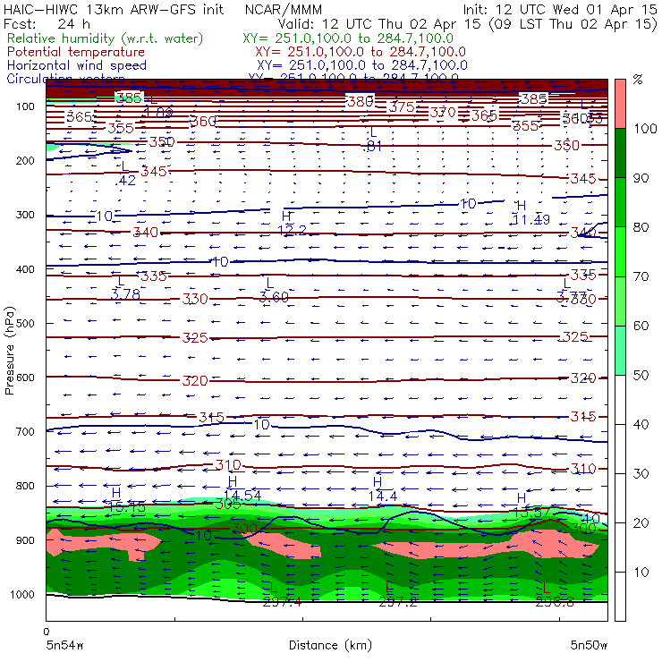
Task: Click the dark green 90–100 colorbar segment
Action: coord(620,153)
